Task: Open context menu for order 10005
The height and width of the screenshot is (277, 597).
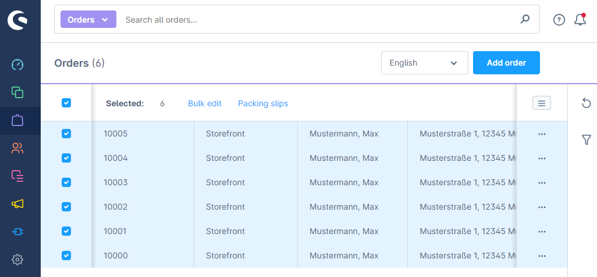Action: coord(542,134)
